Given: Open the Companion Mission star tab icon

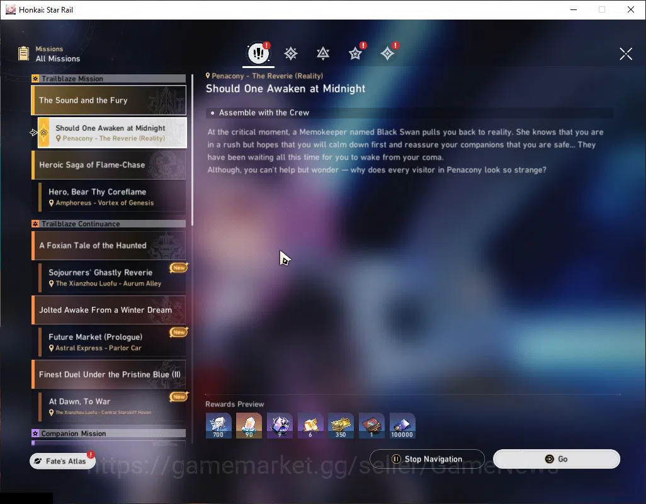Looking at the screenshot, I should pos(355,54).
